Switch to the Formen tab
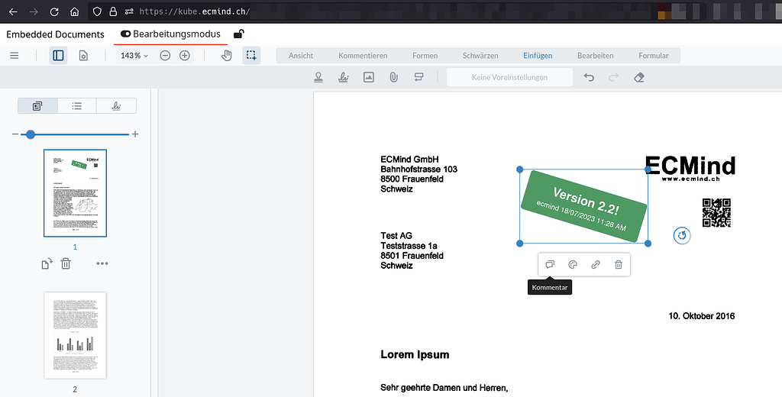 [425, 56]
